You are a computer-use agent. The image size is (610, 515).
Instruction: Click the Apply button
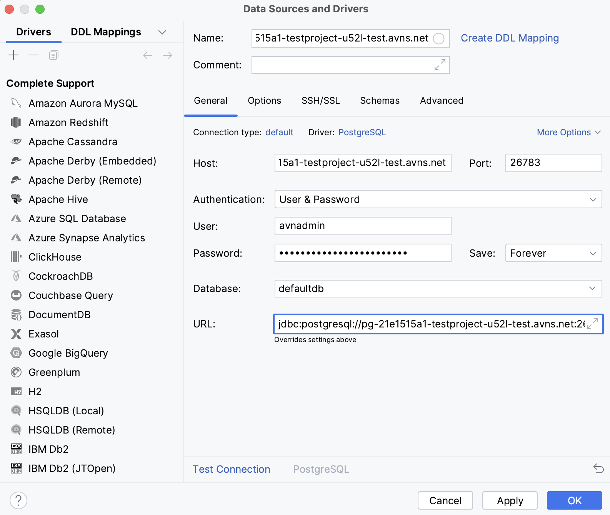tap(510, 500)
